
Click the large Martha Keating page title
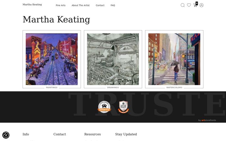click(56, 19)
